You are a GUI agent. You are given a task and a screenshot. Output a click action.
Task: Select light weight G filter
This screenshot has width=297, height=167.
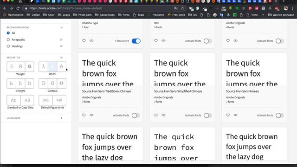tap(11, 67)
